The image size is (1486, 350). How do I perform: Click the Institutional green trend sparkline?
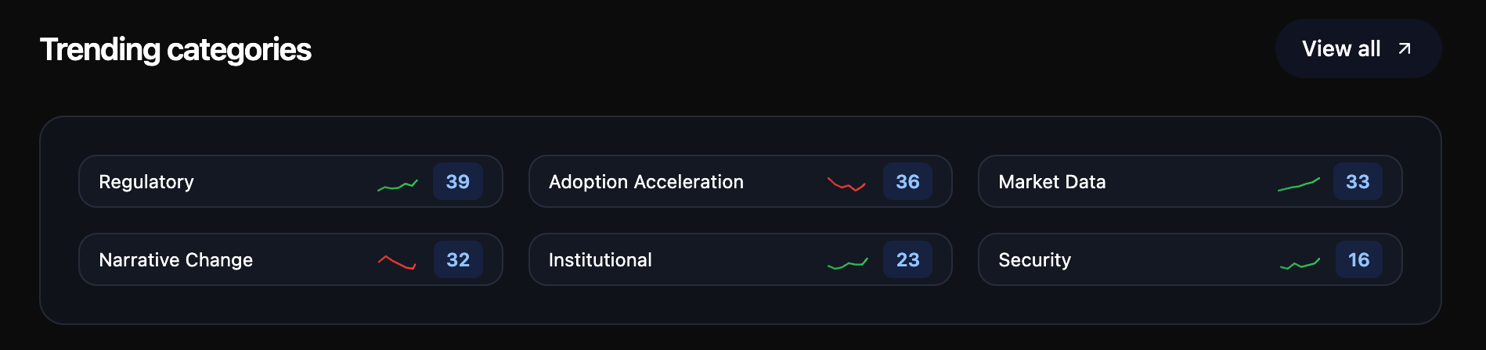pos(847,263)
